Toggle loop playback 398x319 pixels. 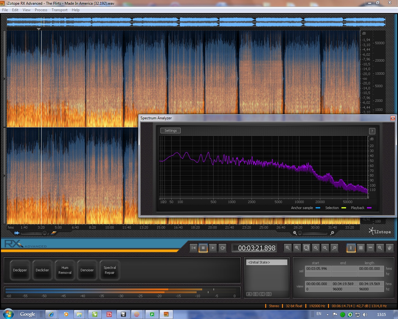coord(223,248)
